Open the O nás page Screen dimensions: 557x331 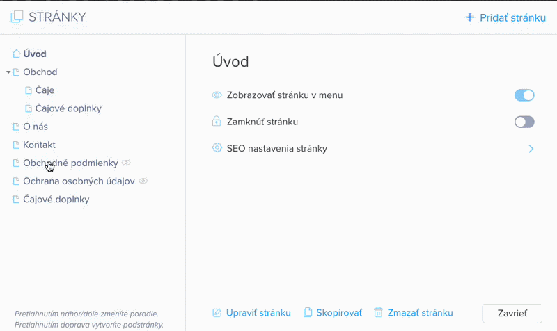[x=36, y=127]
